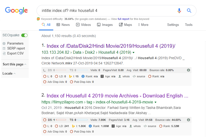This screenshot has height=137, width=206.
Task: Select the All search tab
Action: point(46,25)
